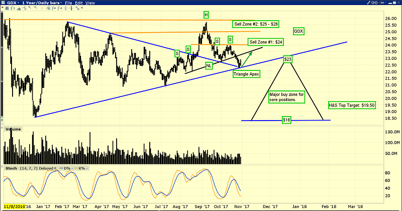
Task: Click the 'Sell Zone #1: $24' annotation
Action: 266,42
